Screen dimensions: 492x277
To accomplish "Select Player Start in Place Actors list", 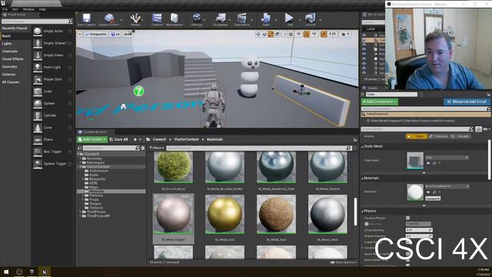I will coord(52,79).
